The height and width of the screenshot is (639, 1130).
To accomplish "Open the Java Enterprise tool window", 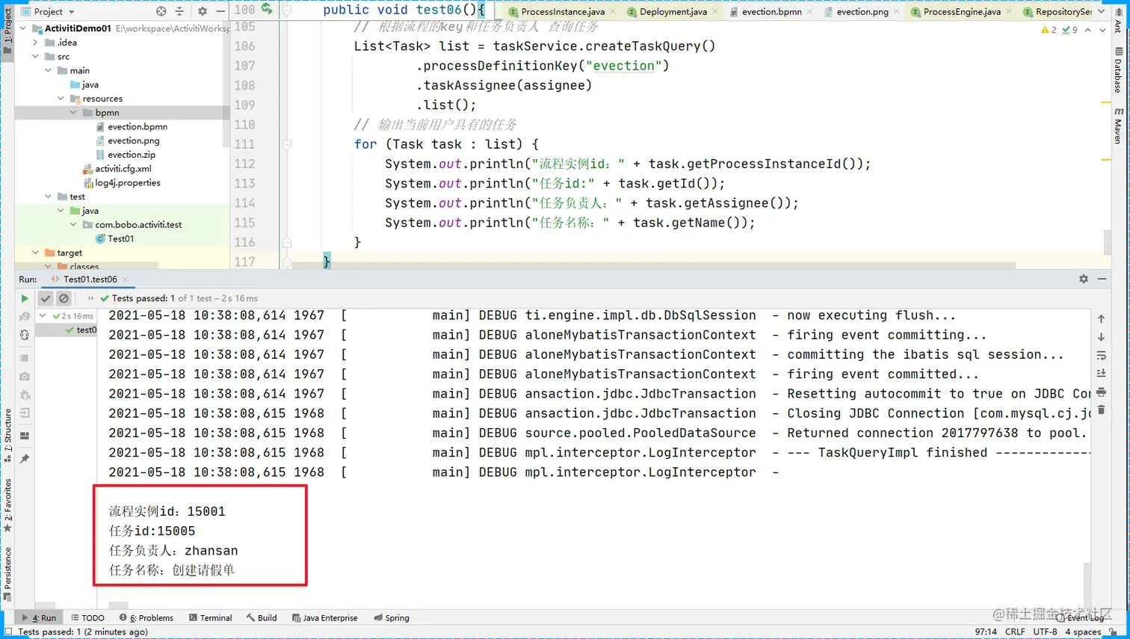I will click(x=325, y=618).
